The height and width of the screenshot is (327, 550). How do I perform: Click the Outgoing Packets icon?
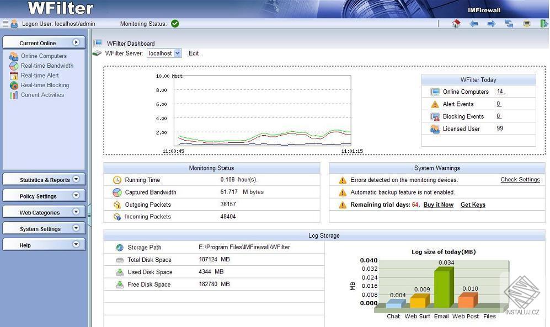click(x=117, y=205)
